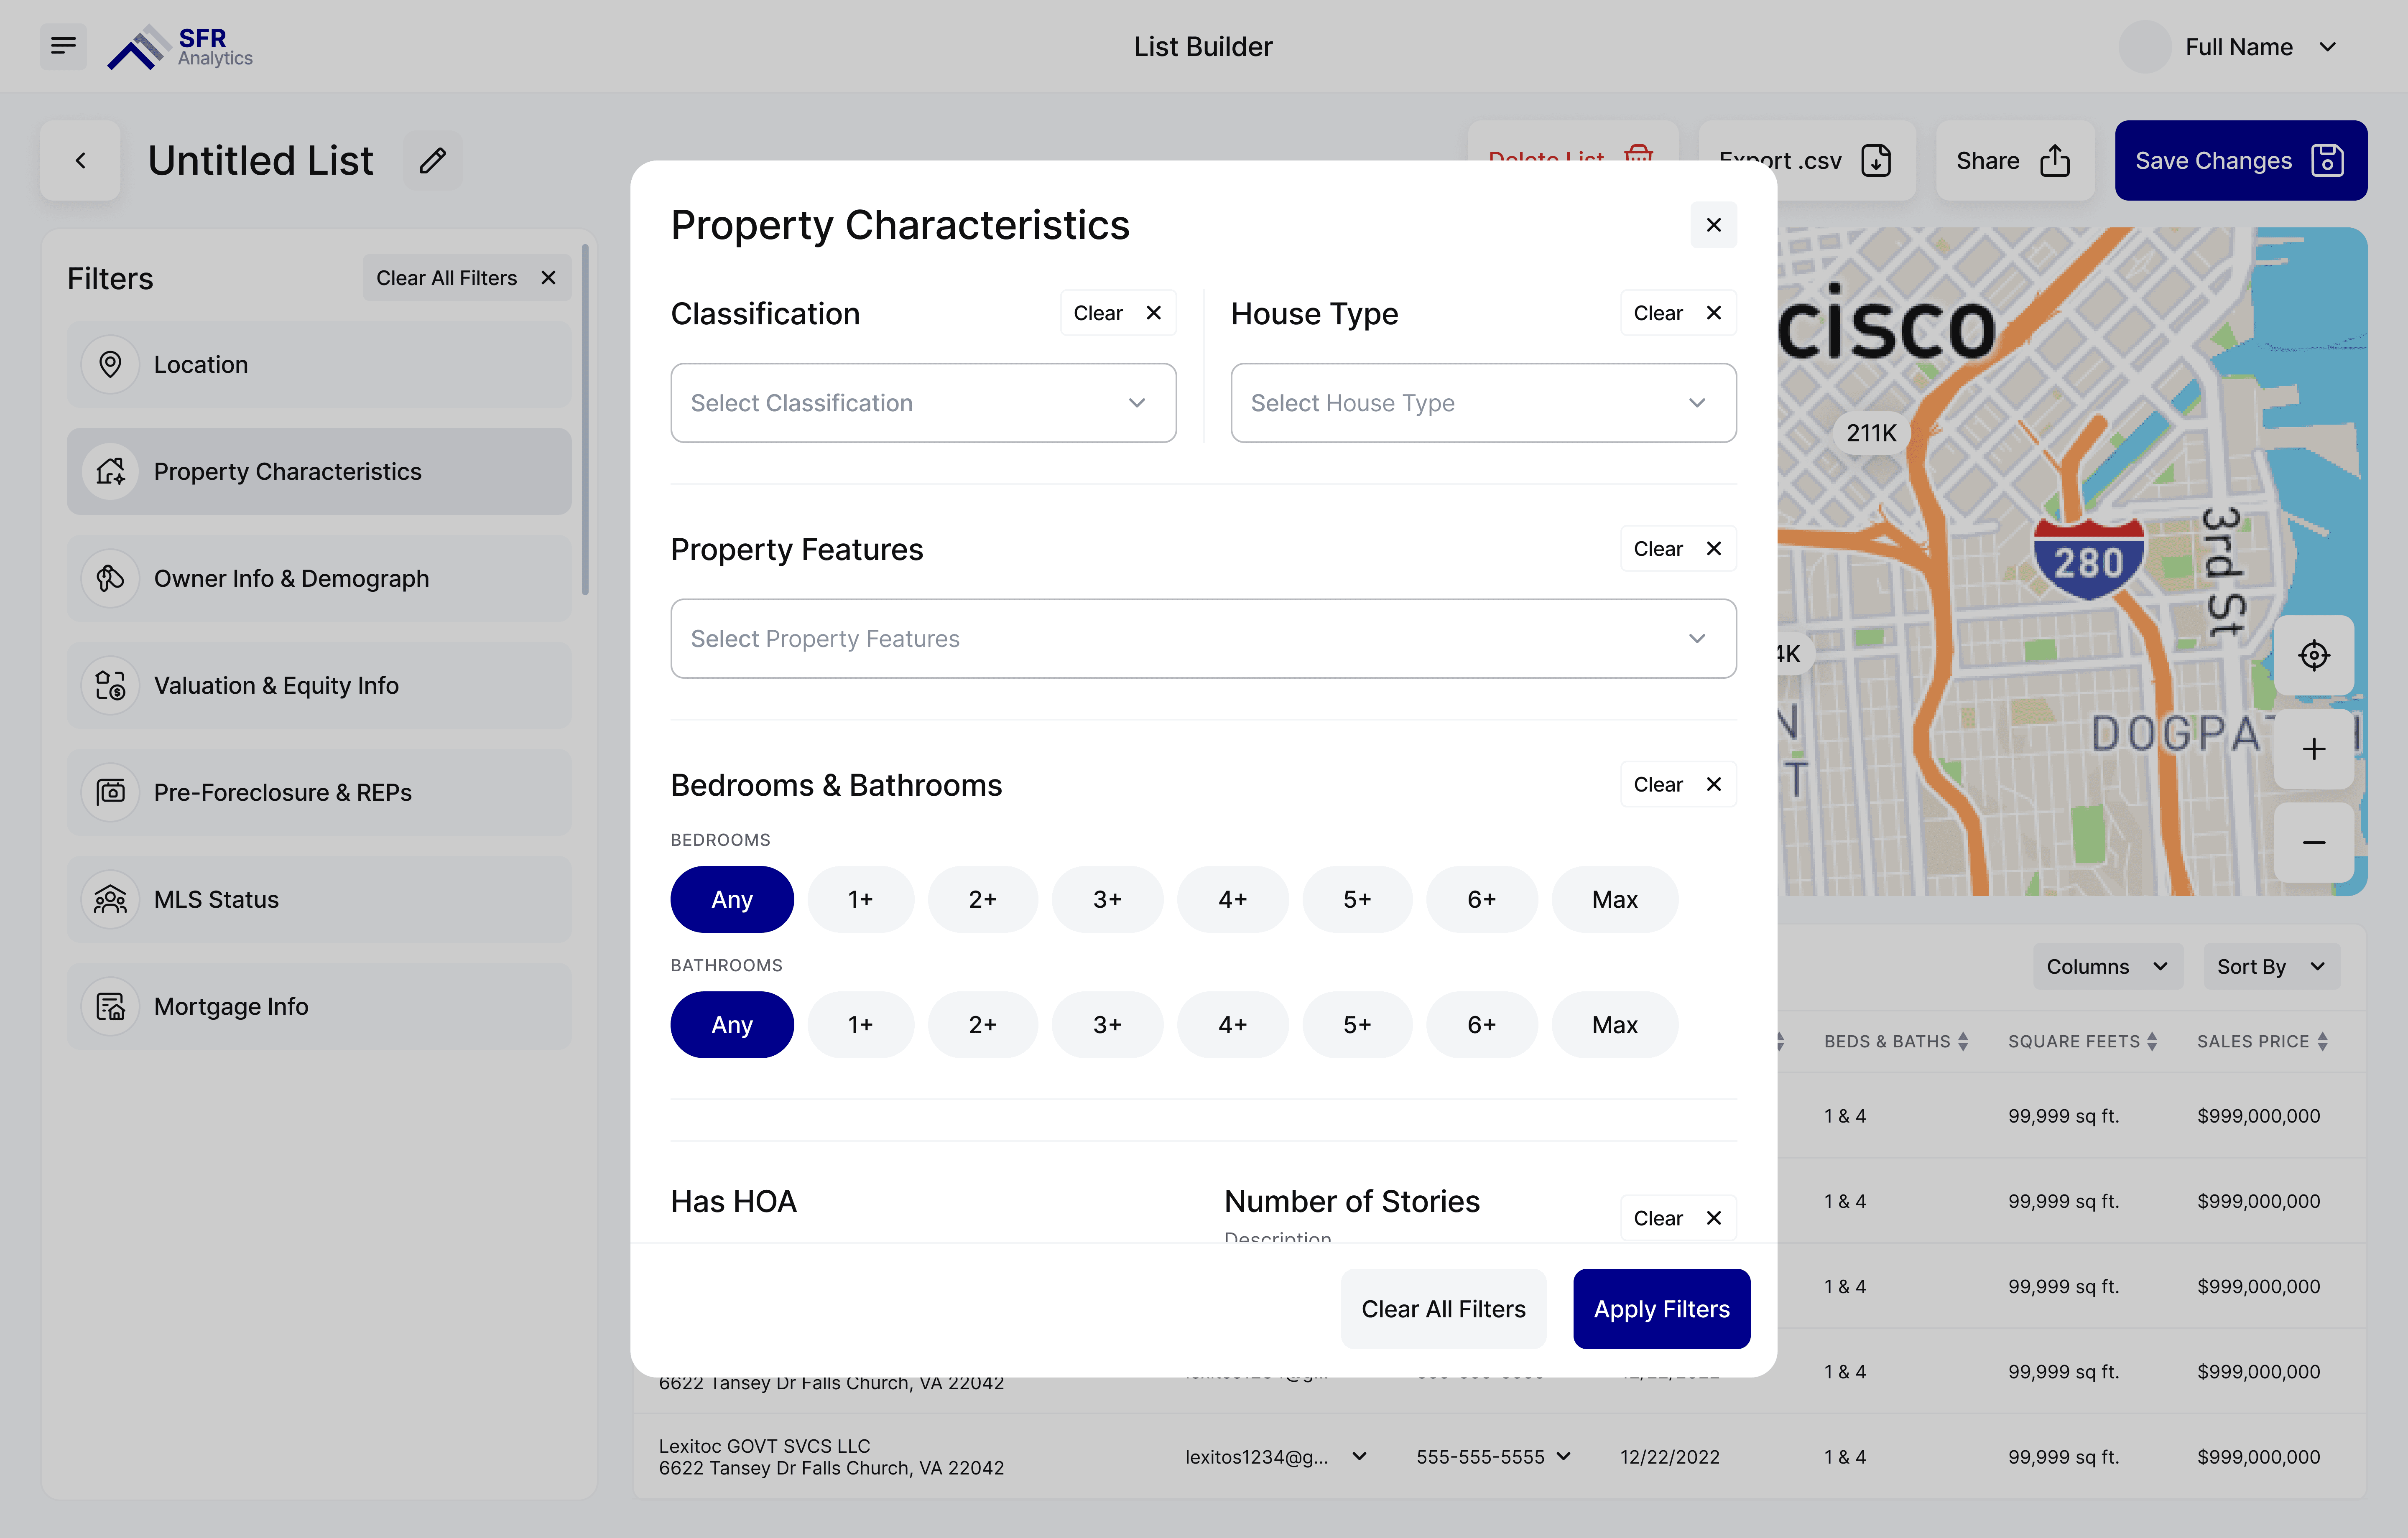Zoom in the map with plus icon
The image size is (2408, 1538).
2313,749
